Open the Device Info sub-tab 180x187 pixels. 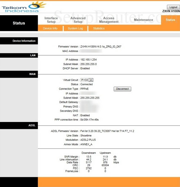[50, 29]
